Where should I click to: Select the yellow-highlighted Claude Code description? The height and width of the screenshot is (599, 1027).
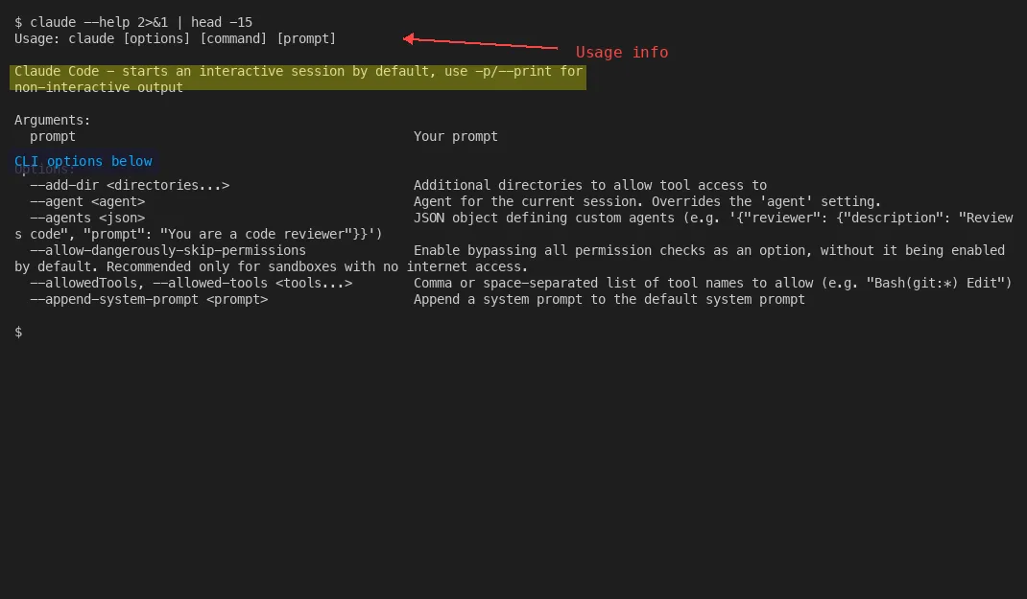298,79
